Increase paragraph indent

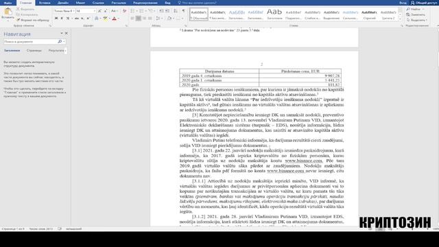point(167,11)
